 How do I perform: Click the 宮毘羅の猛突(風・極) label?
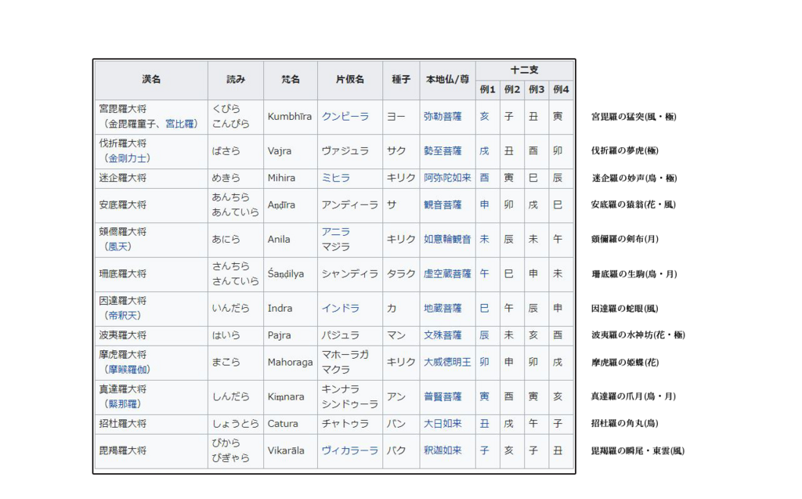coord(634,117)
